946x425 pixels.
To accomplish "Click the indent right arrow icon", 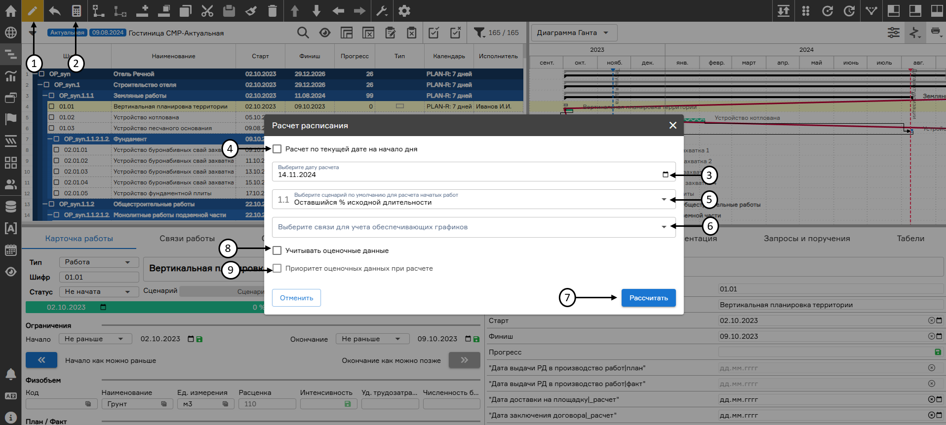I will click(360, 11).
